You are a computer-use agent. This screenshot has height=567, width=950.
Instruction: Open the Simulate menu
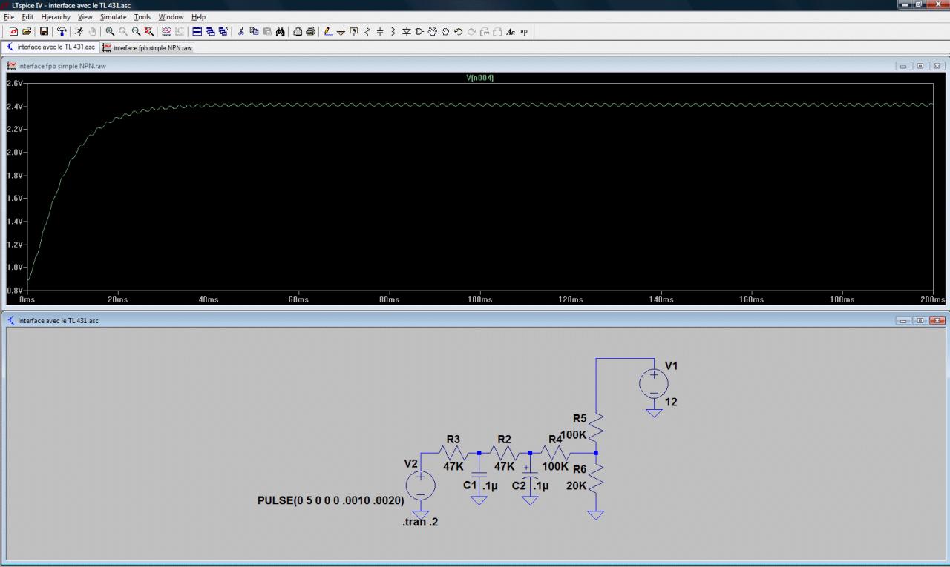(x=114, y=16)
